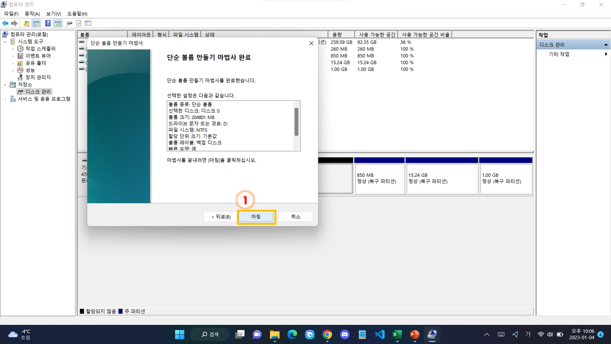Viewport: 611px width, 344px height.
Task: Click the gray Forward arrow in toolbar
Action: click(x=14, y=23)
